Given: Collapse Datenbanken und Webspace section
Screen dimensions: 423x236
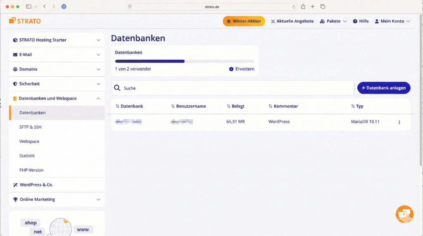Looking at the screenshot, I should [98, 98].
